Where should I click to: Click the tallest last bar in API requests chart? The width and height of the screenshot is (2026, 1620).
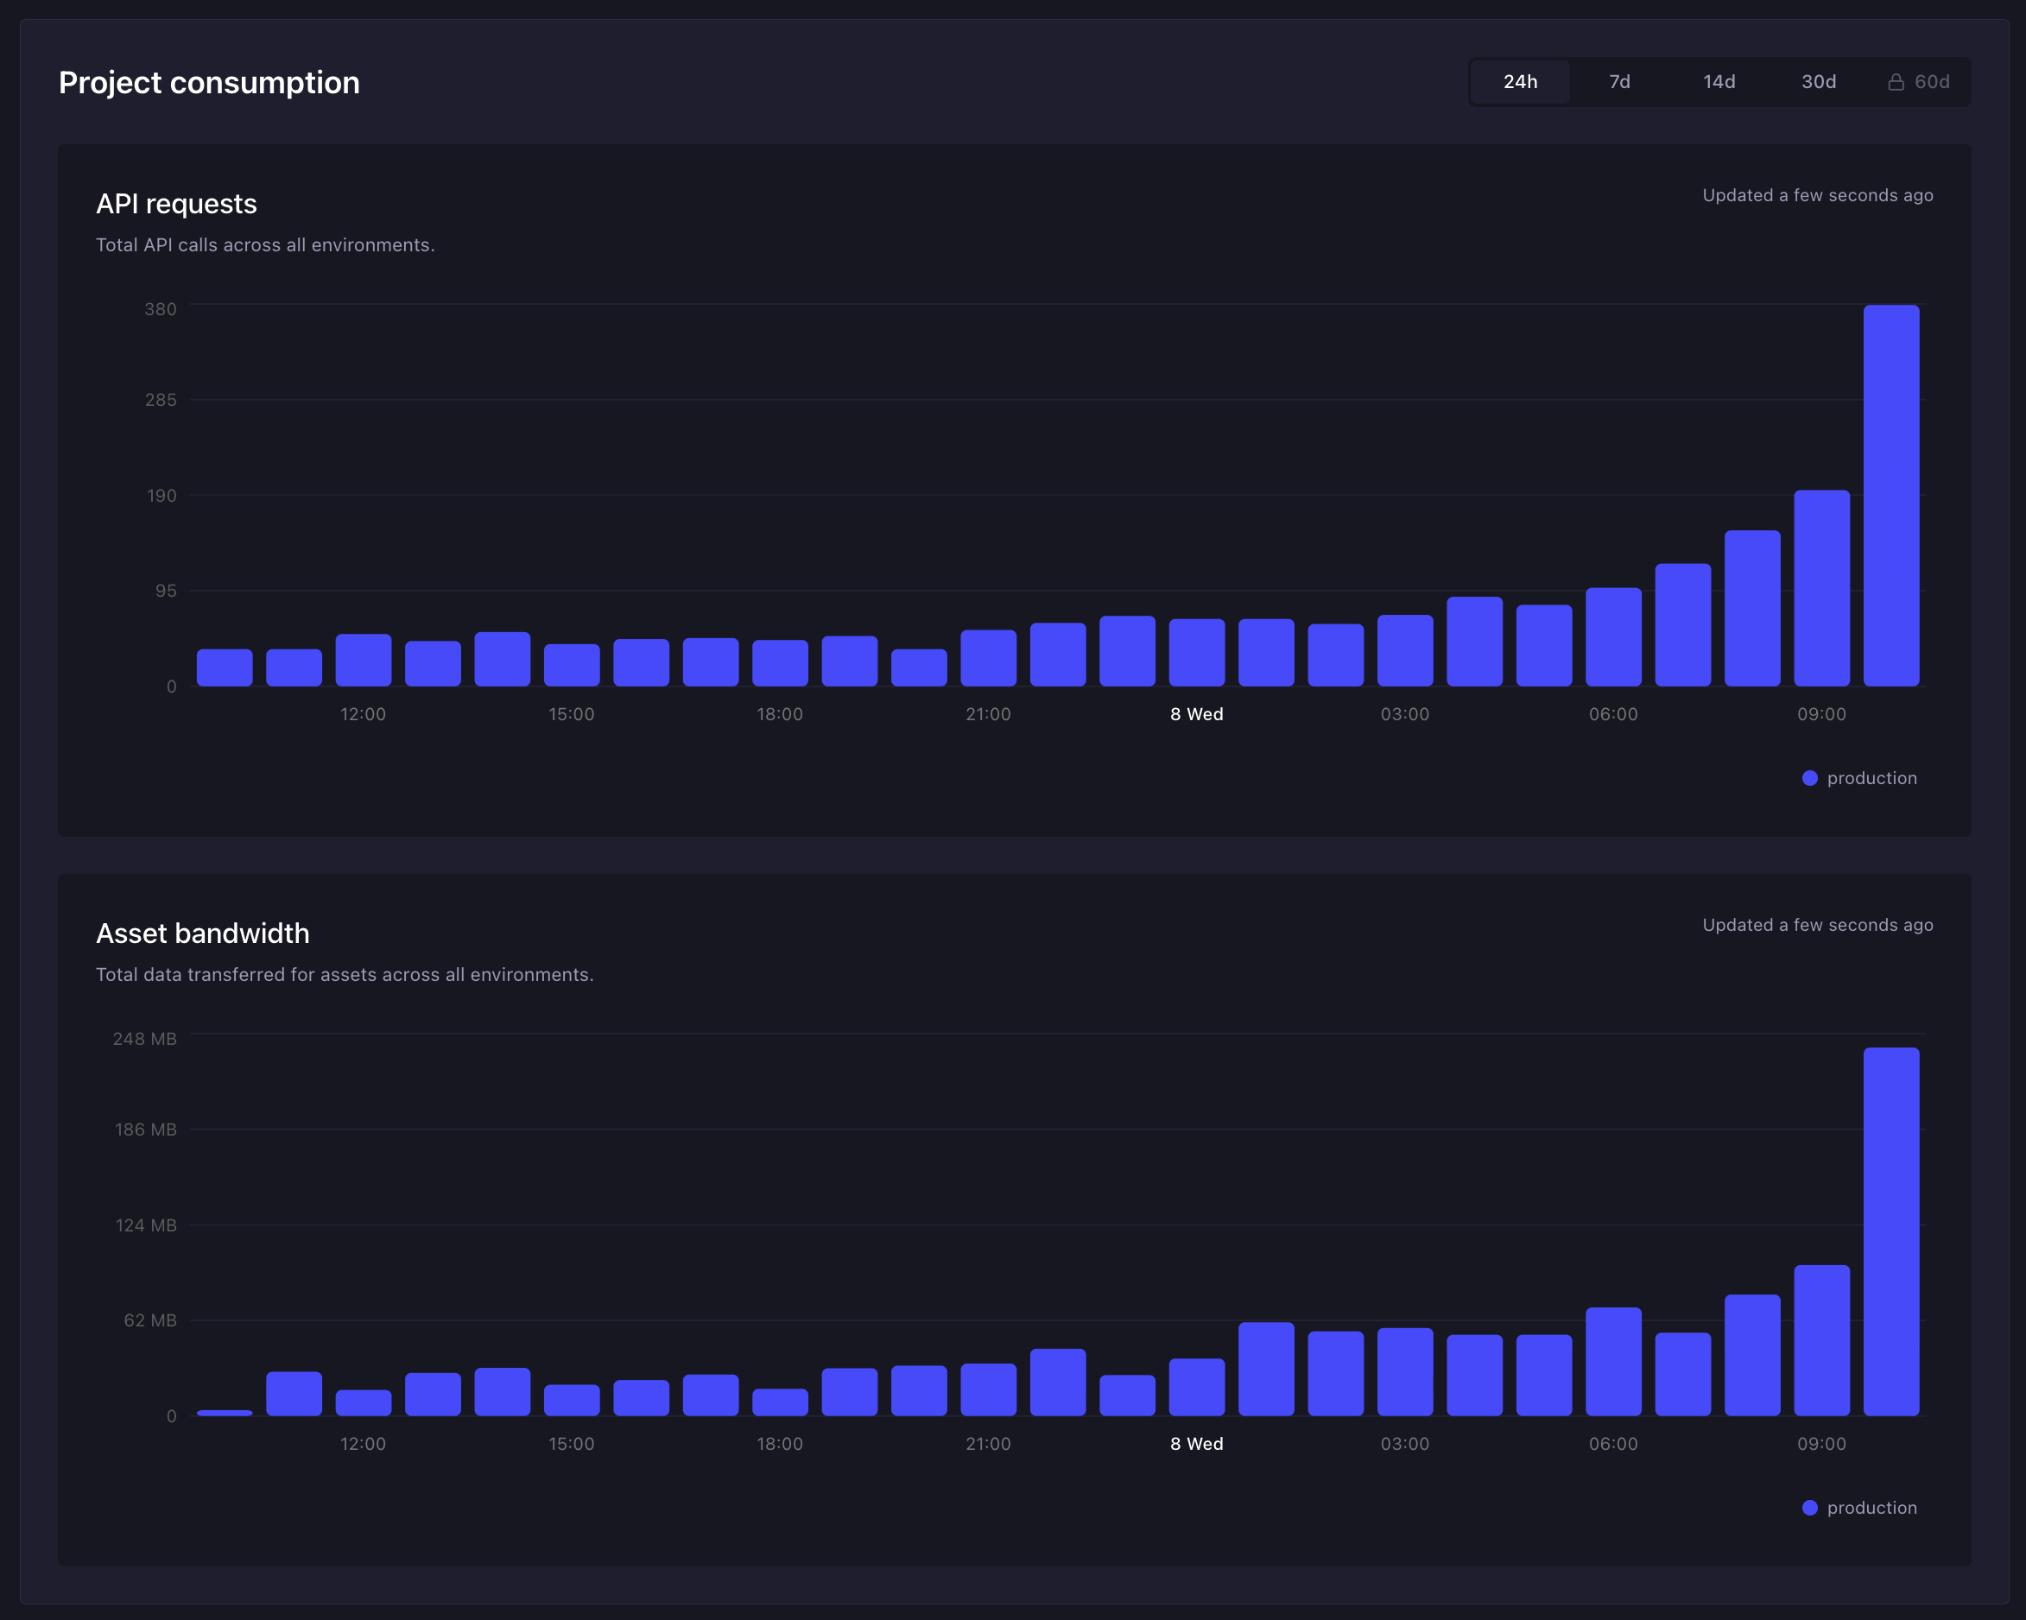pyautogui.click(x=1890, y=495)
